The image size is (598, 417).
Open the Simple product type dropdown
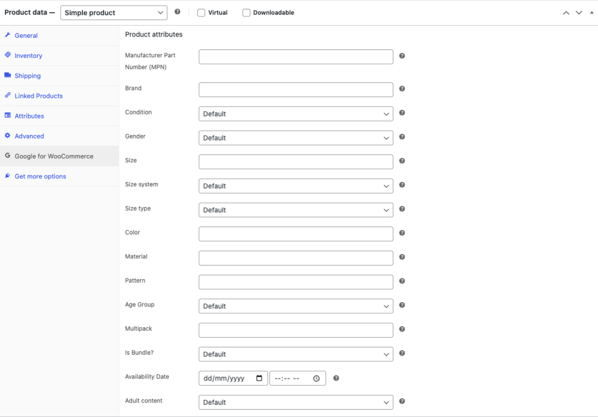pyautogui.click(x=114, y=13)
